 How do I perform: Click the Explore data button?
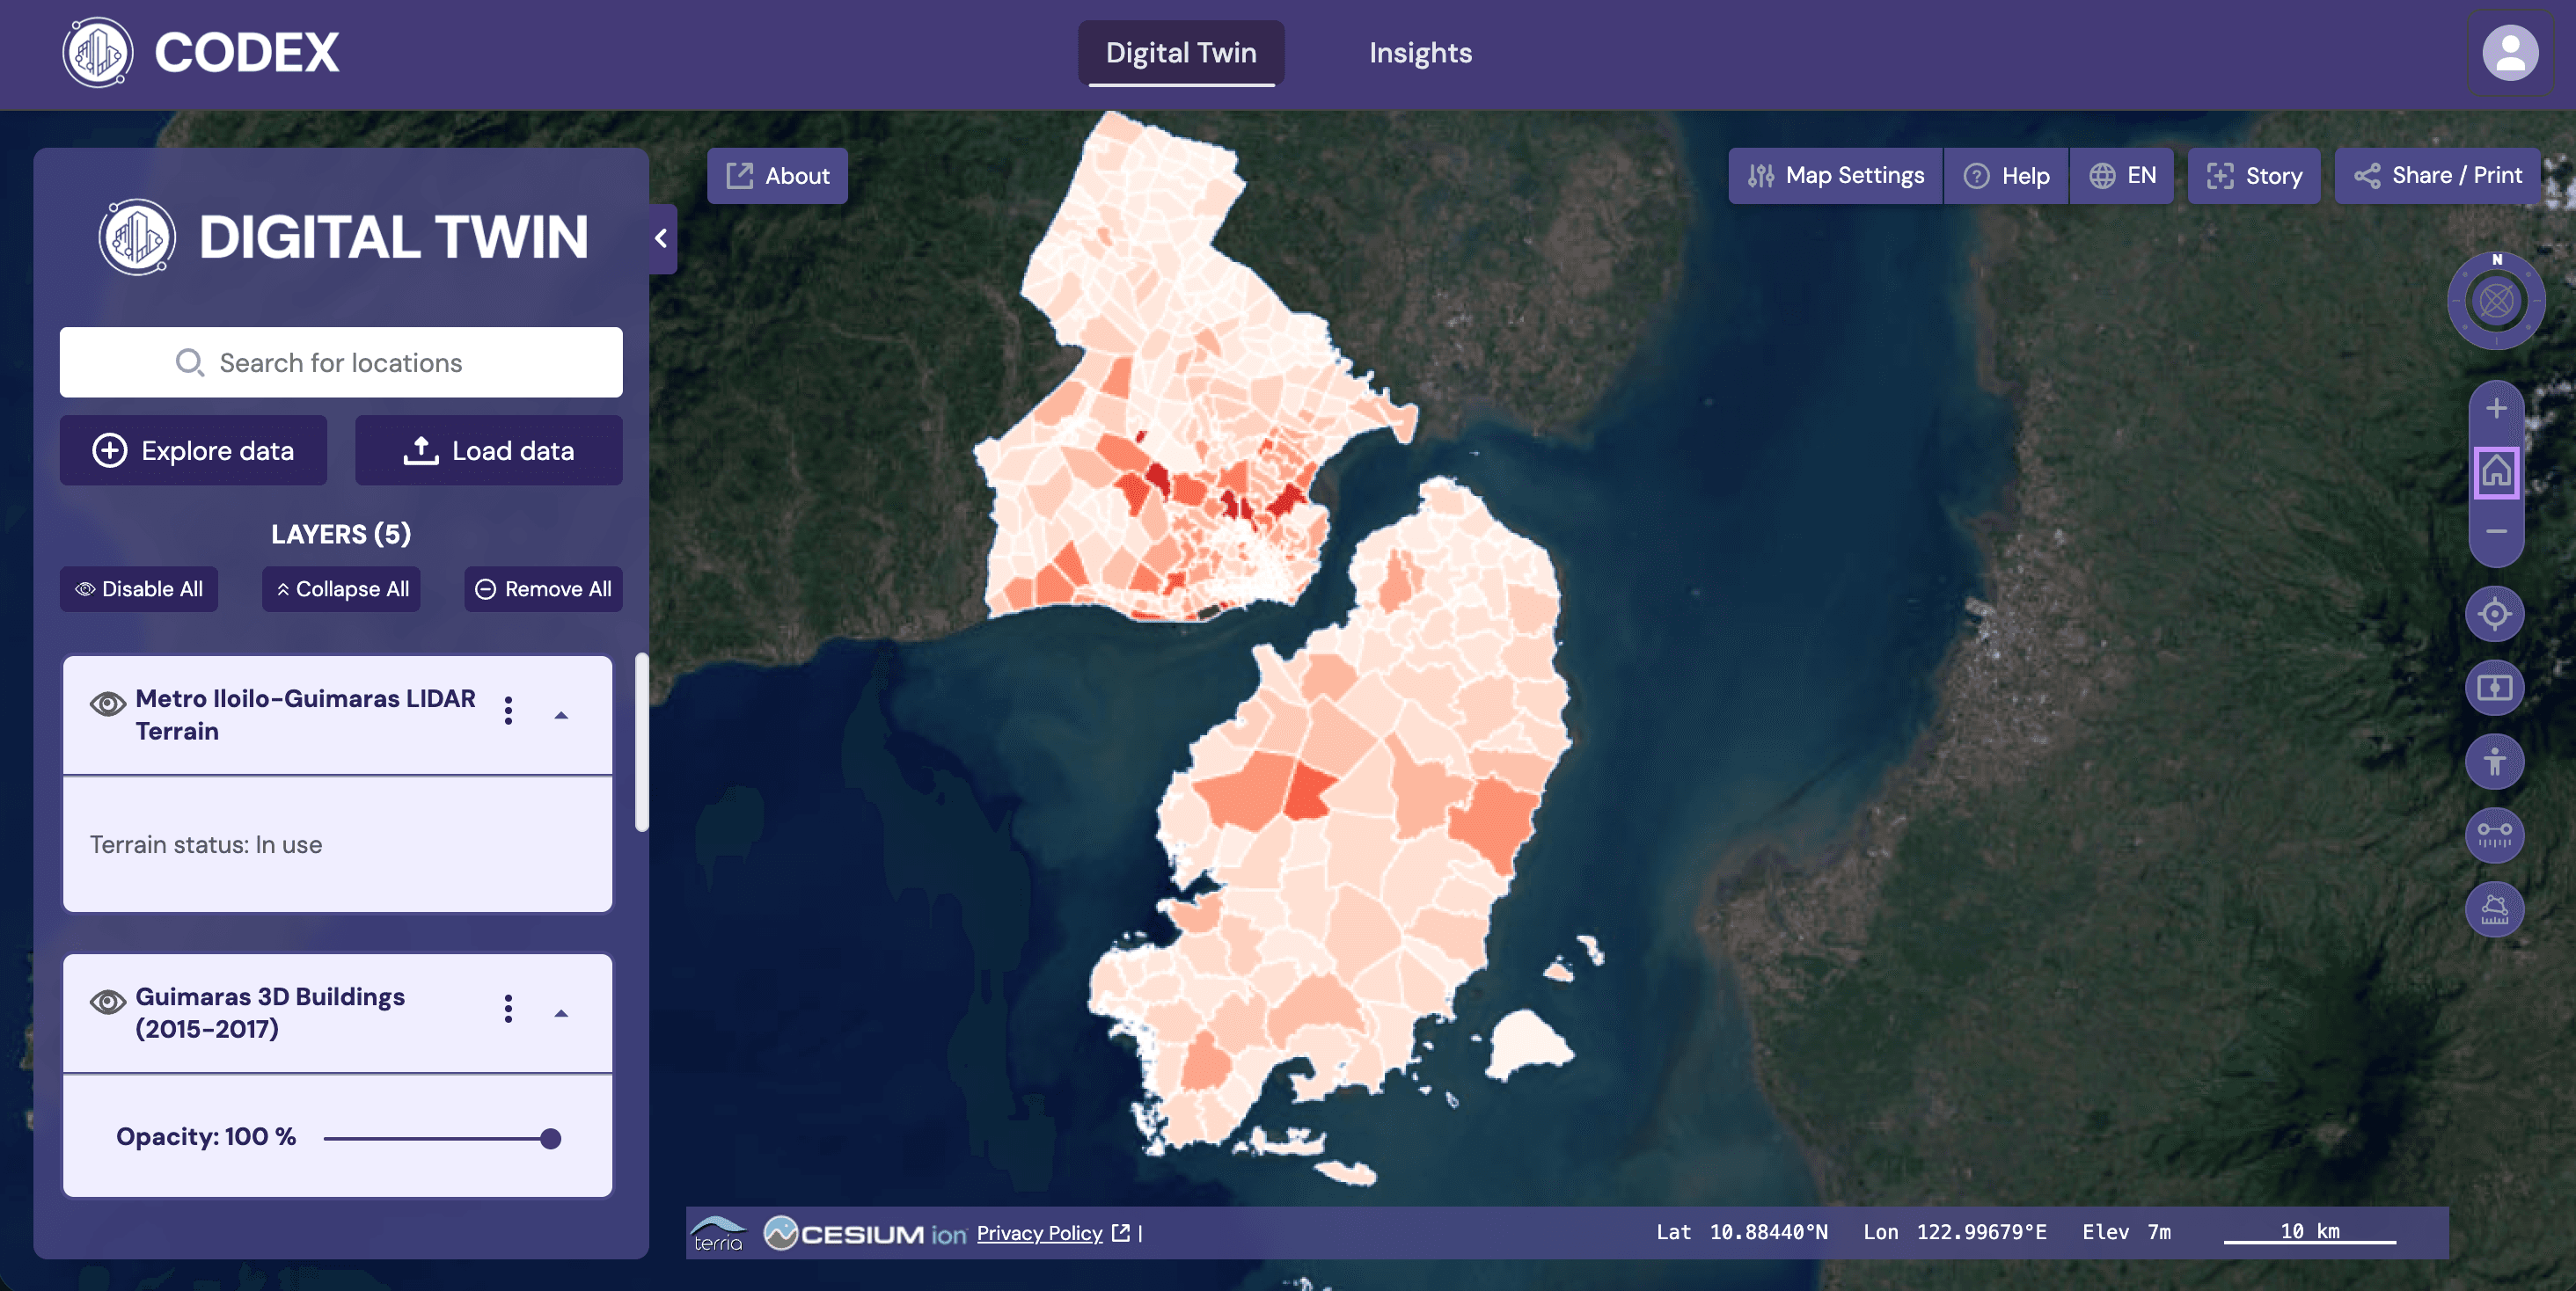click(193, 450)
